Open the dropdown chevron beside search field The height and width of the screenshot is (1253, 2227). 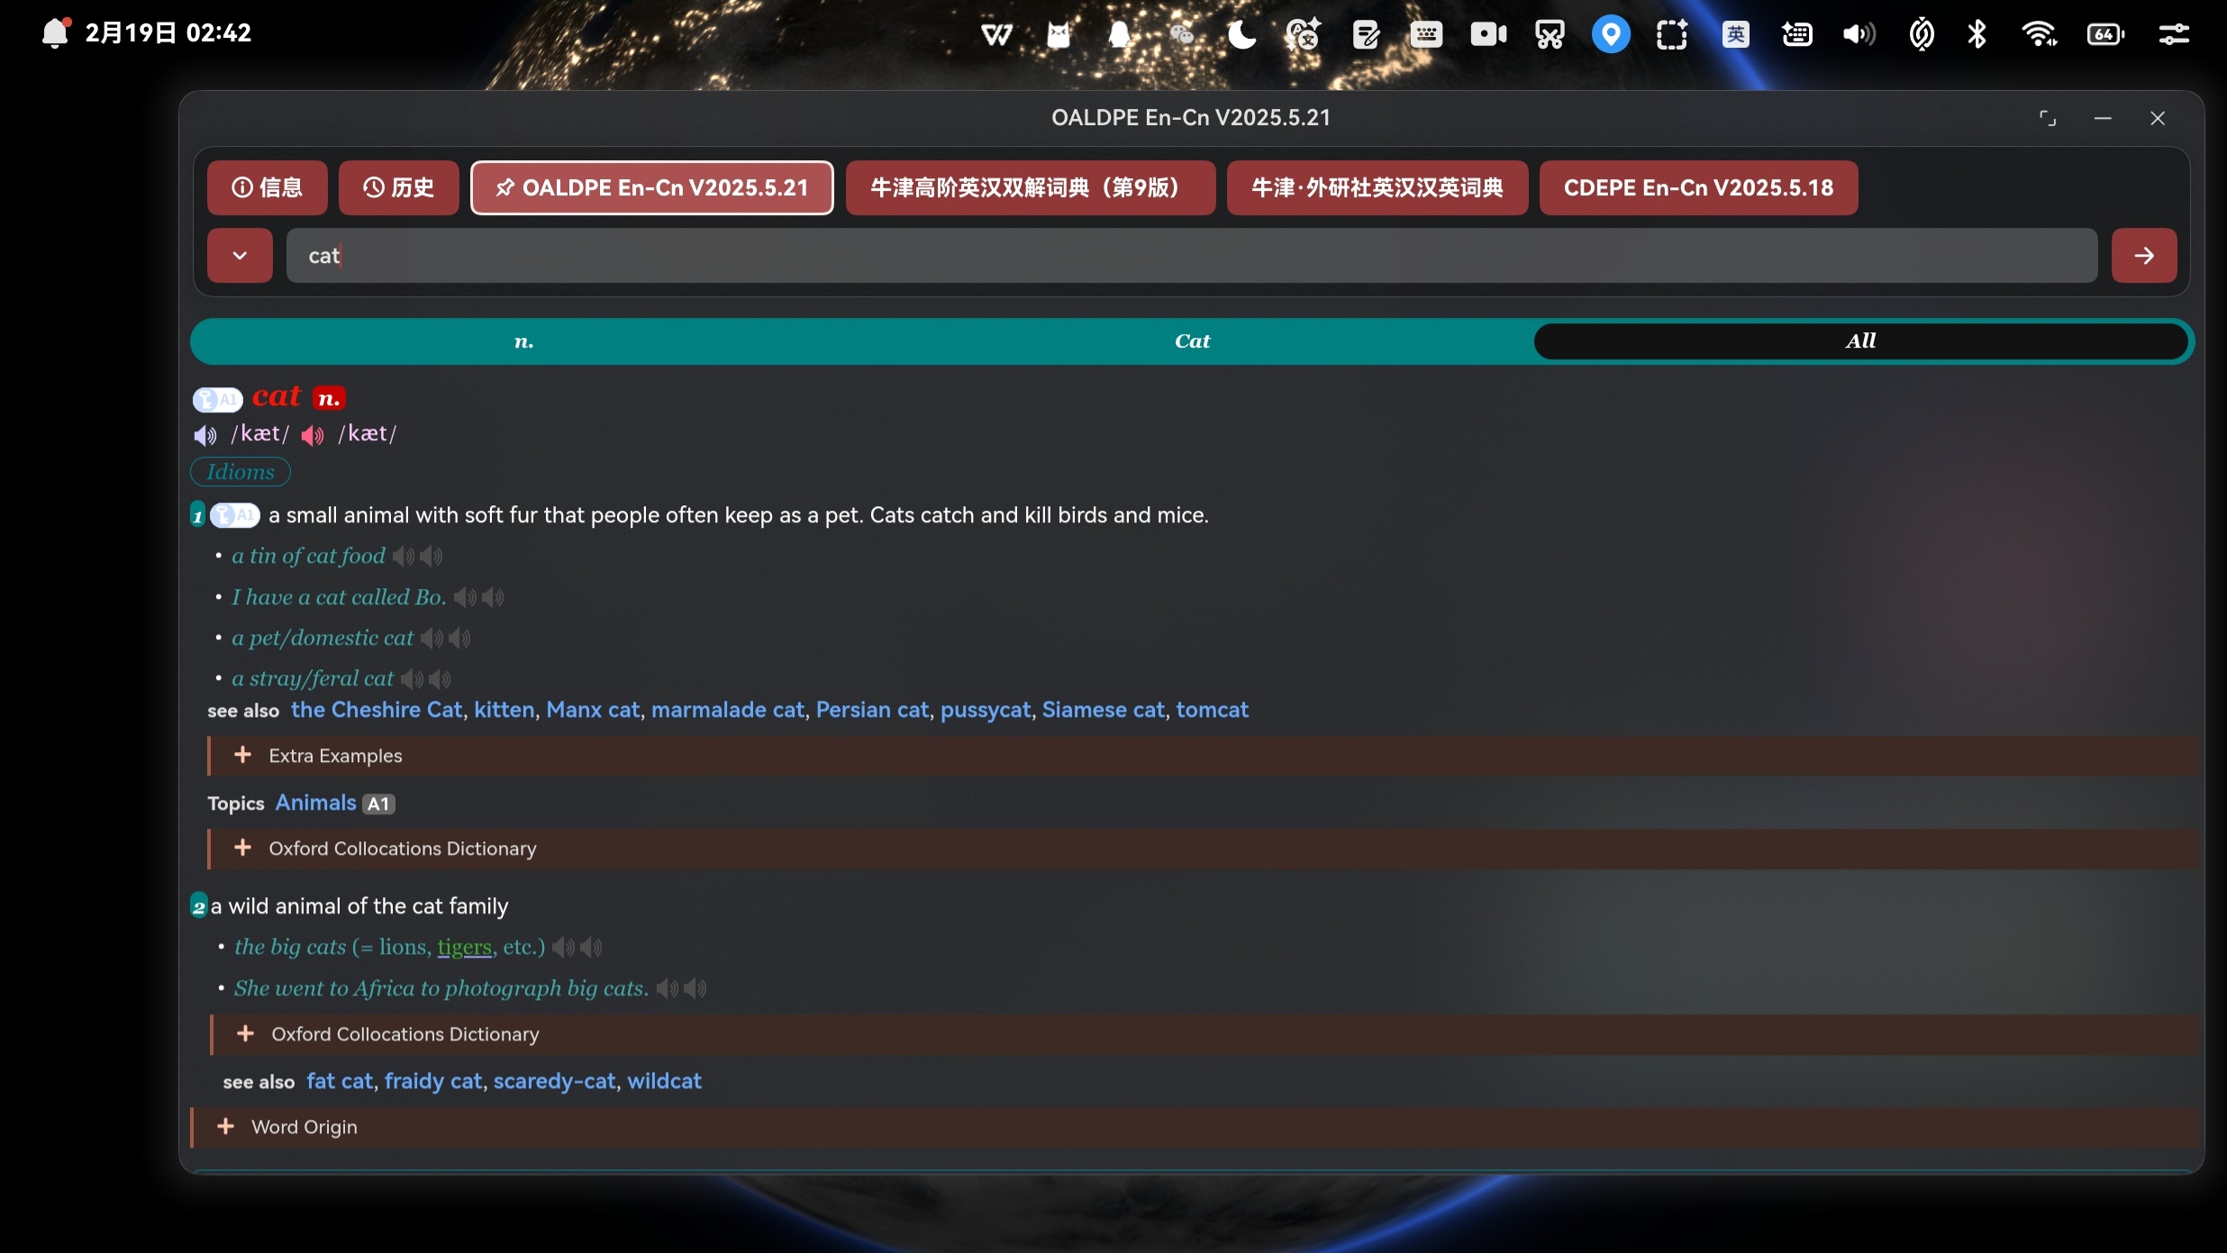(240, 256)
